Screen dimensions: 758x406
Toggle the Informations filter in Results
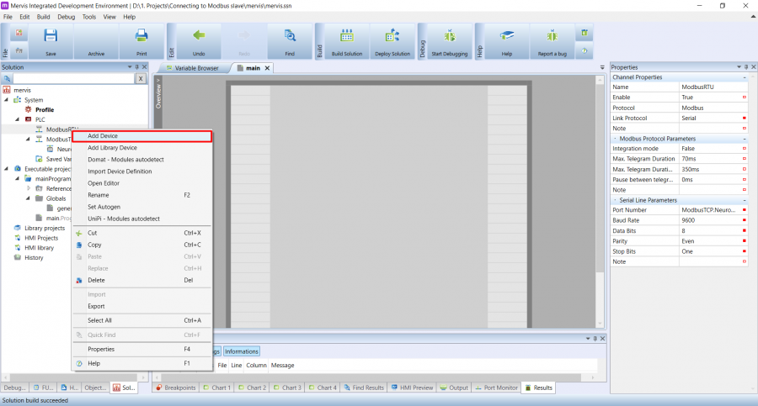(x=242, y=351)
